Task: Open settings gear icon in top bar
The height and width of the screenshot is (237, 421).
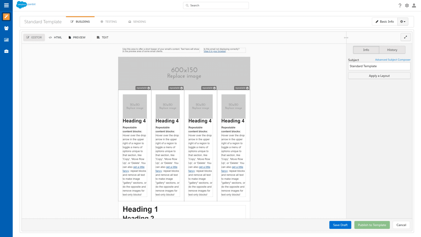Action: point(407,6)
